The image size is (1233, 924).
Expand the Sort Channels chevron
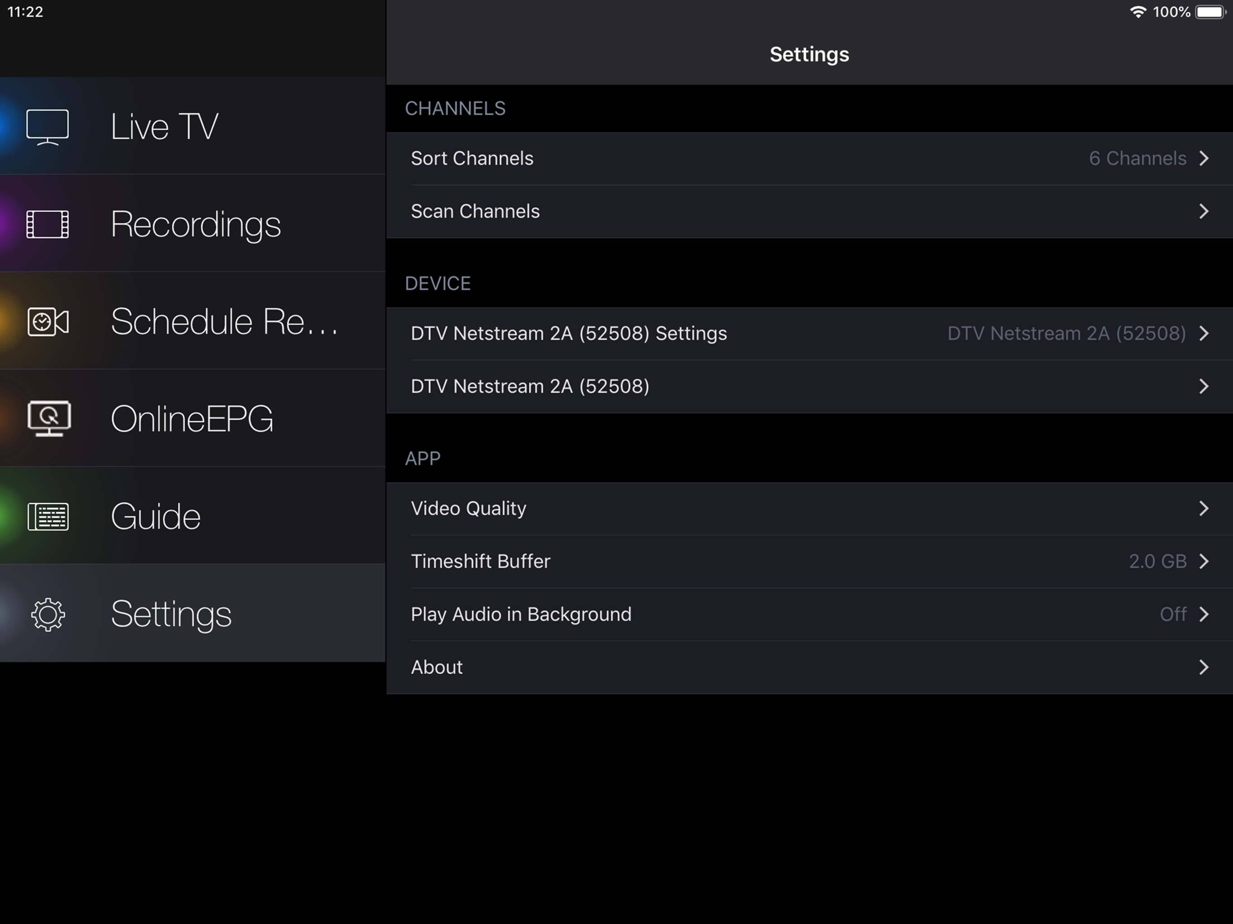(x=1204, y=158)
